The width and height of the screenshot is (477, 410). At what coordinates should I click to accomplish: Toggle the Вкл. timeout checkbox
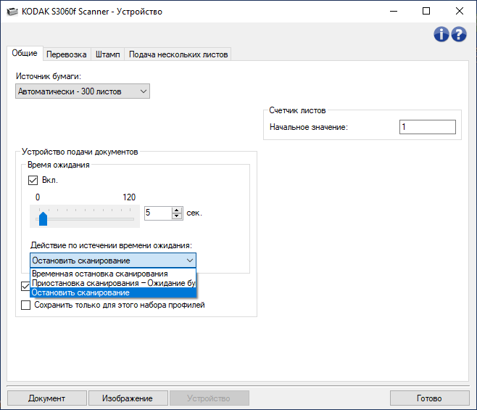[x=33, y=180]
